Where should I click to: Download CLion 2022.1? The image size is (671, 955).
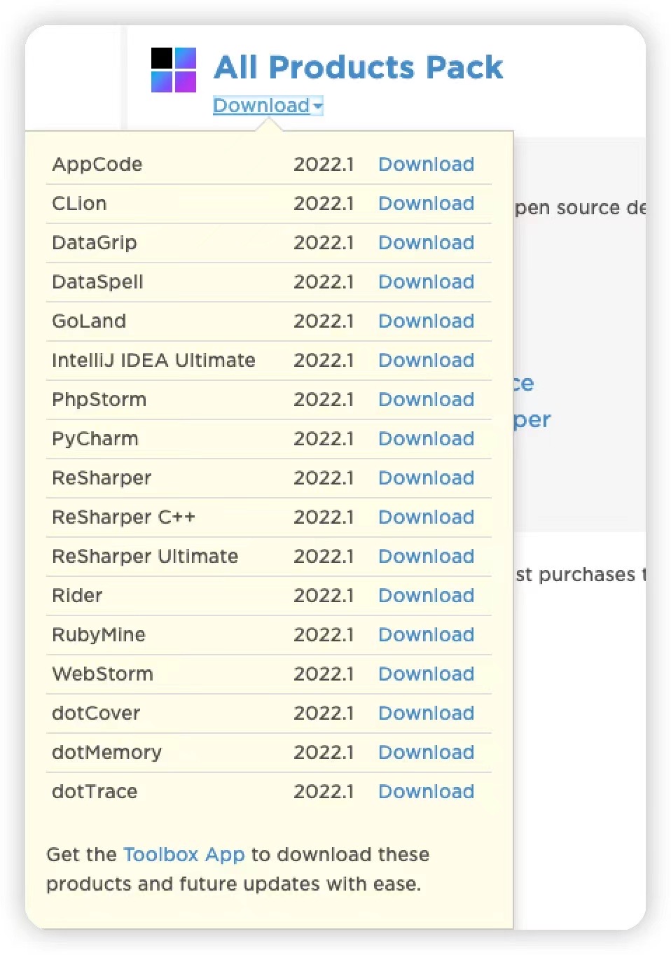tap(426, 203)
